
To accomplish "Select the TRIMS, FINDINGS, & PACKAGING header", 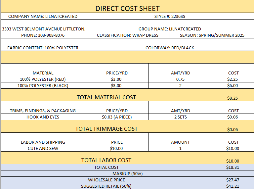I will (x=43, y=108).
